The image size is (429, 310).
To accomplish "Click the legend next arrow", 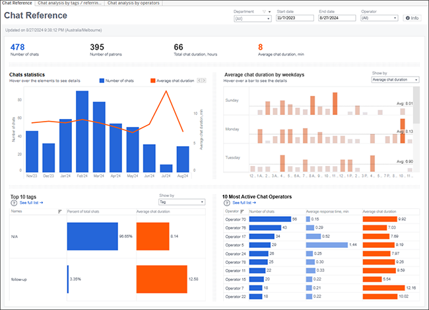I will click(x=203, y=81).
